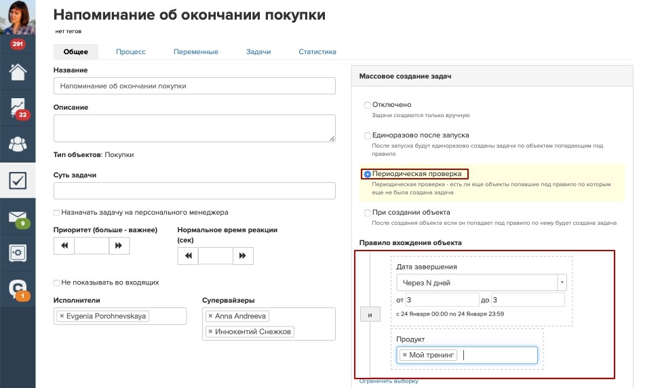Image resolution: width=660 pixels, height=388 pixels.
Task: Click the user profile avatar
Action: pyautogui.click(x=18, y=17)
